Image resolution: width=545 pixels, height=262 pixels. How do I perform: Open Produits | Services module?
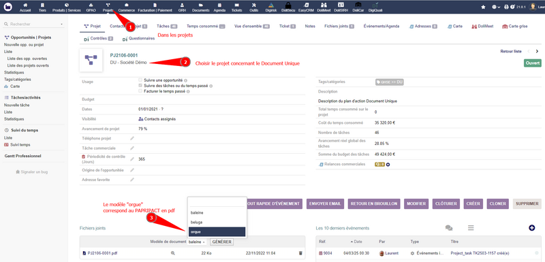pos(66,7)
